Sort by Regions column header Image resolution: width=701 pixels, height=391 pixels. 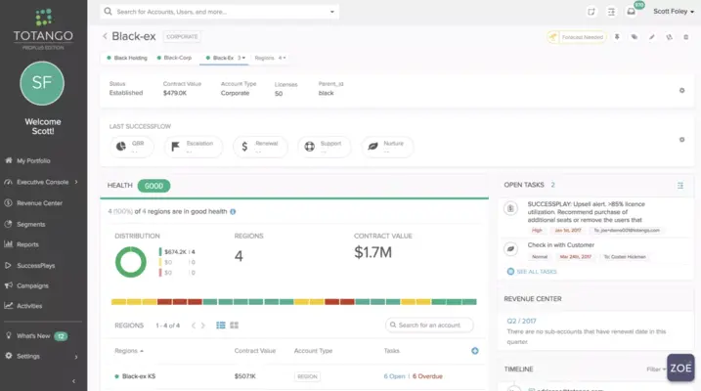(129, 351)
